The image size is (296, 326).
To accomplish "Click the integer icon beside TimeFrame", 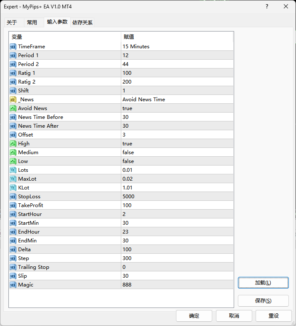I will pos(13,47).
